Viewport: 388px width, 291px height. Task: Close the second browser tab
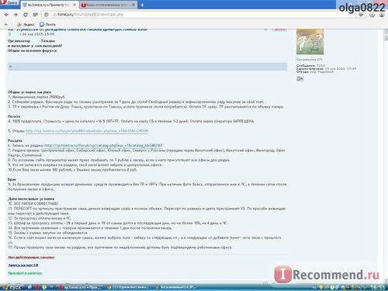point(133,5)
